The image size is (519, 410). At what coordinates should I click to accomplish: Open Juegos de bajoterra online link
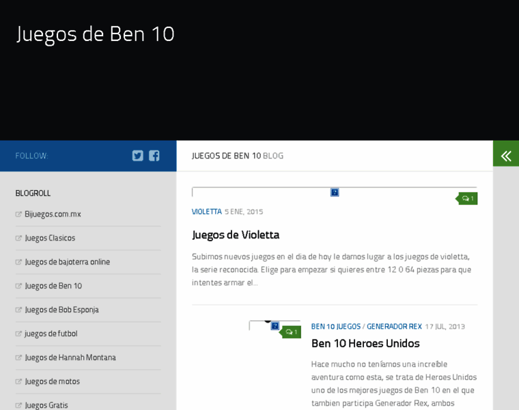pyautogui.click(x=67, y=262)
